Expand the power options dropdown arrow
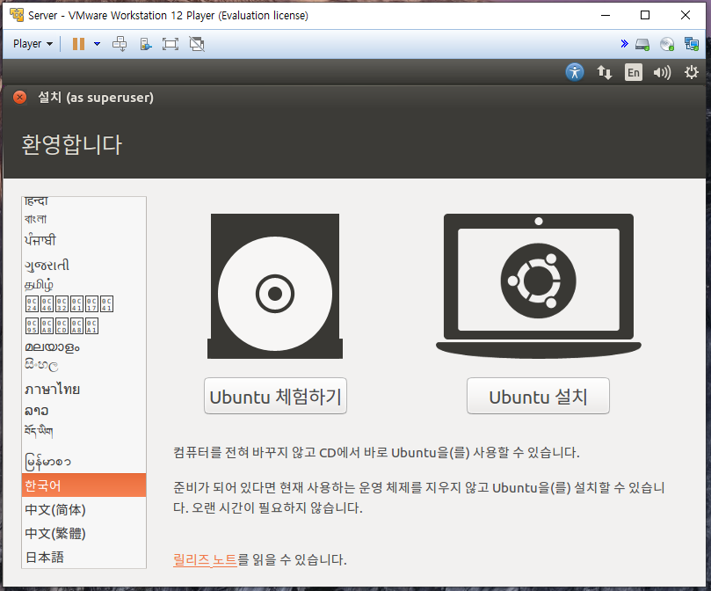The width and height of the screenshot is (711, 591). coord(97,44)
